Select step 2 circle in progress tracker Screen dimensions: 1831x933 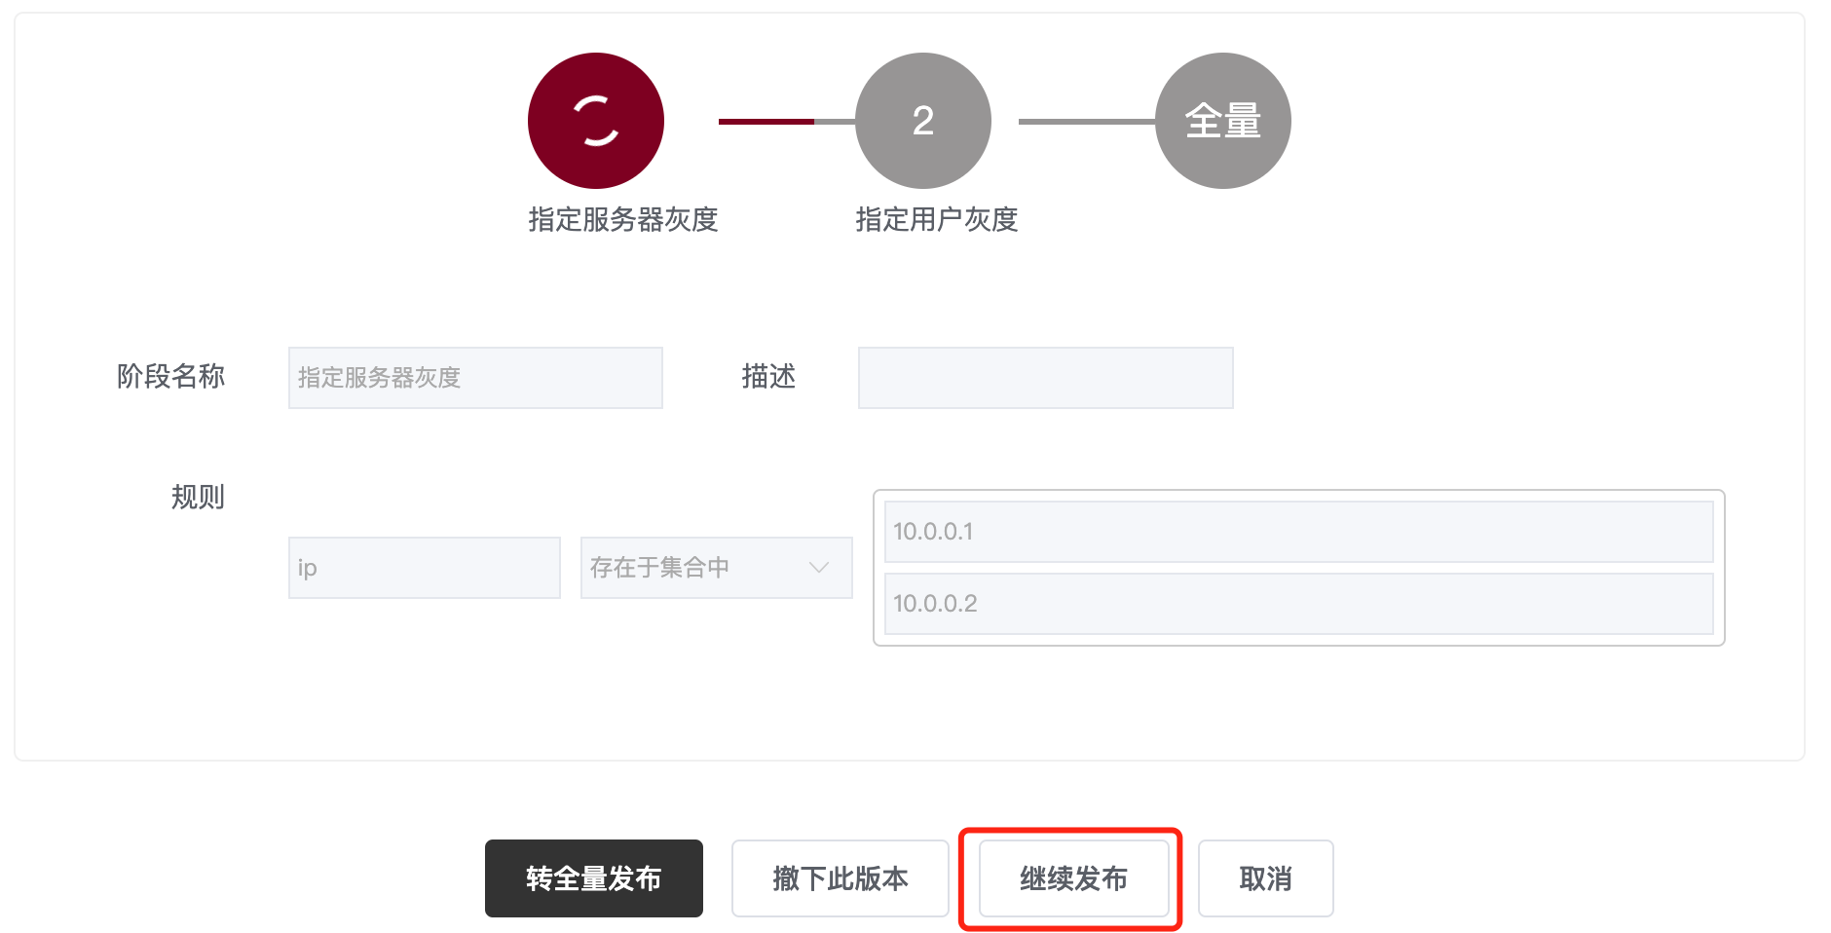pyautogui.click(x=923, y=121)
